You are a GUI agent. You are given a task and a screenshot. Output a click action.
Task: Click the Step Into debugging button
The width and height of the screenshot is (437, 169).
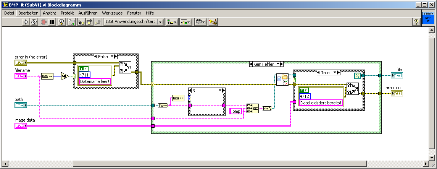(81, 22)
